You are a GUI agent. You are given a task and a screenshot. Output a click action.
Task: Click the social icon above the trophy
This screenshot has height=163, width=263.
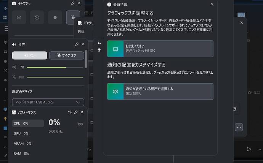point(99,43)
